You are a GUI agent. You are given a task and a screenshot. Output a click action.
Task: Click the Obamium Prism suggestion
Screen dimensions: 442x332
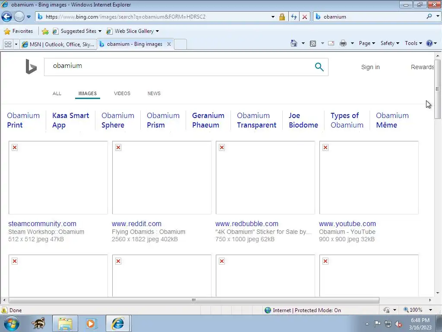pos(163,120)
